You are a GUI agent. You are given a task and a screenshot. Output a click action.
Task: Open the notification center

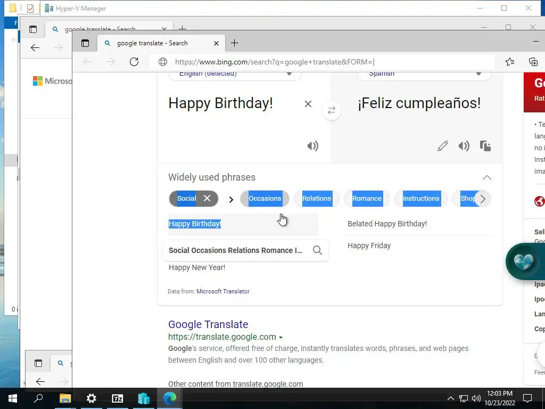(527, 398)
